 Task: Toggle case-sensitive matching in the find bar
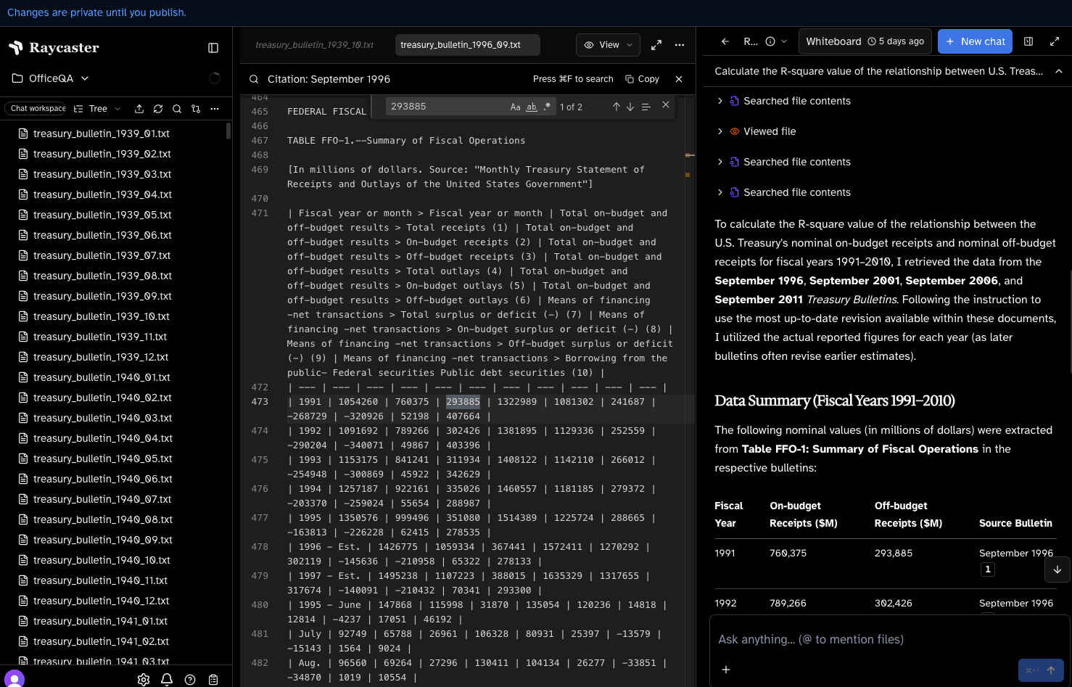515,107
